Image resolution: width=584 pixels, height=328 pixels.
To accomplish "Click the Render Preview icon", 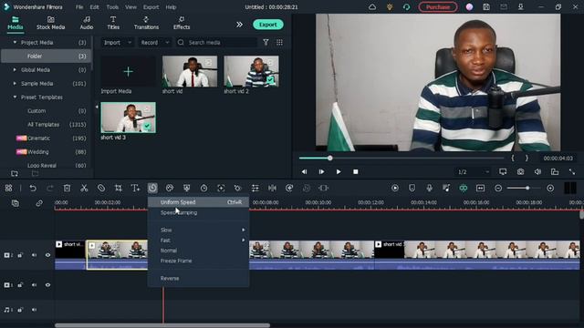I will 395,189.
